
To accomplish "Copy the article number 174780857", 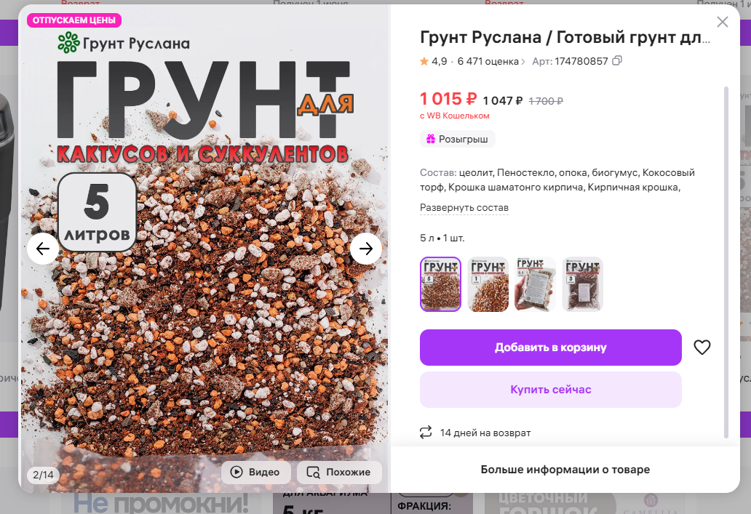I will point(617,61).
